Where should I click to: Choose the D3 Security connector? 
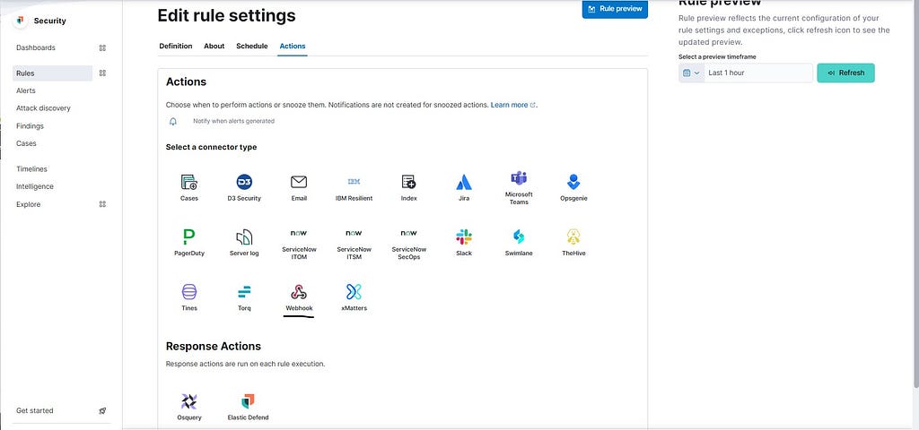[244, 188]
